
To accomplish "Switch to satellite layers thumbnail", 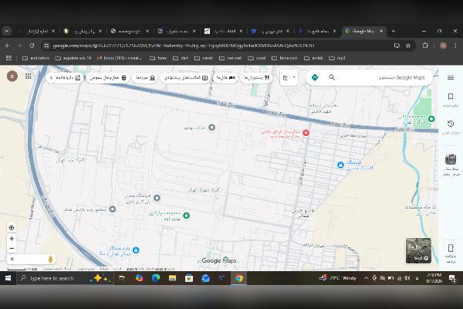I will [418, 251].
